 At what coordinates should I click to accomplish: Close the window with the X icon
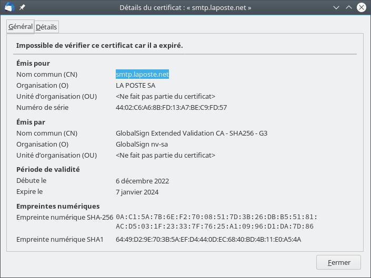click(x=362, y=7)
